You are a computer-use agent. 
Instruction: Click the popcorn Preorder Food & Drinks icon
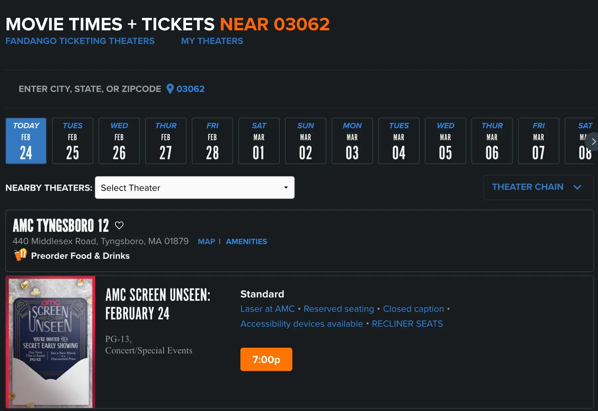21,255
